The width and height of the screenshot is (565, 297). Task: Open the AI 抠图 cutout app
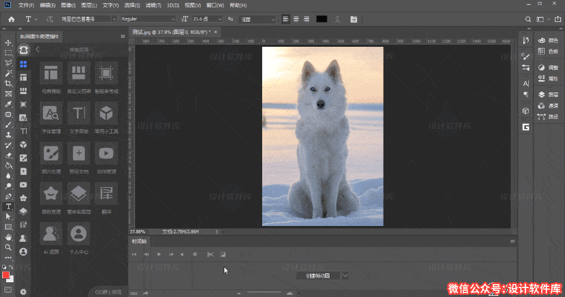(x=51, y=233)
